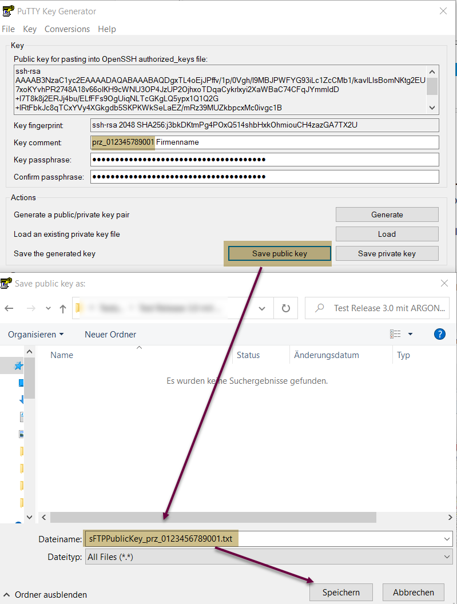Click the sidebar scroll down arrow
The image size is (457, 604).
tap(29, 517)
